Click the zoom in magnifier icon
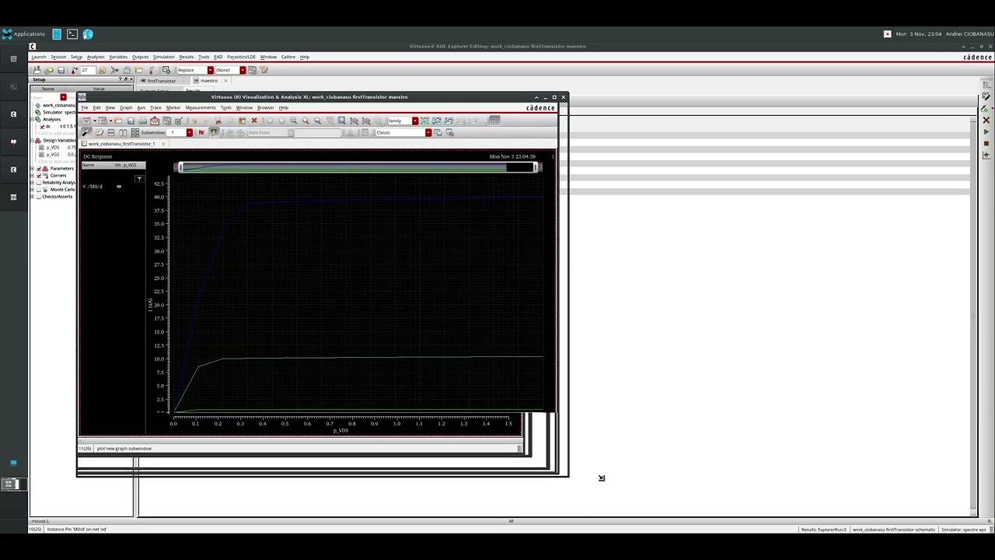This screenshot has height=560, width=995. (x=293, y=121)
